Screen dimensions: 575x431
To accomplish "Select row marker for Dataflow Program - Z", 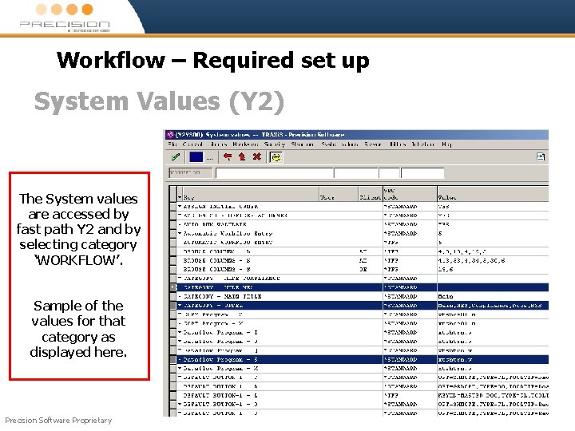I will pyautogui.click(x=173, y=368).
